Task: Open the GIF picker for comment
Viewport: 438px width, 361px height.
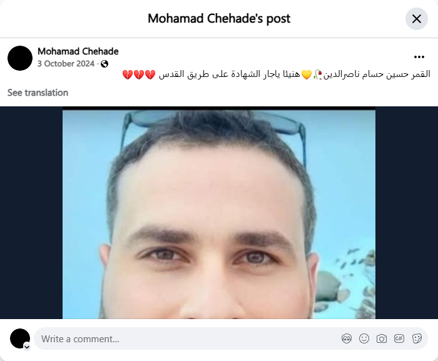Action: coord(399,338)
